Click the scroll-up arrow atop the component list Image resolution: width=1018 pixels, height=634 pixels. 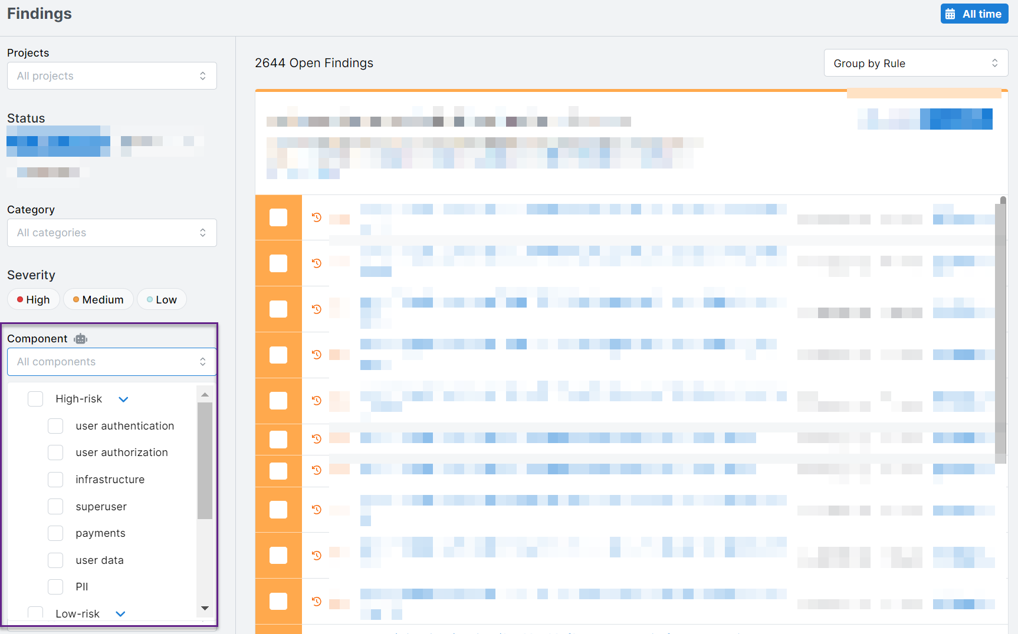pos(205,395)
